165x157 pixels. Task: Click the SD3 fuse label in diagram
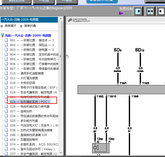(118, 50)
